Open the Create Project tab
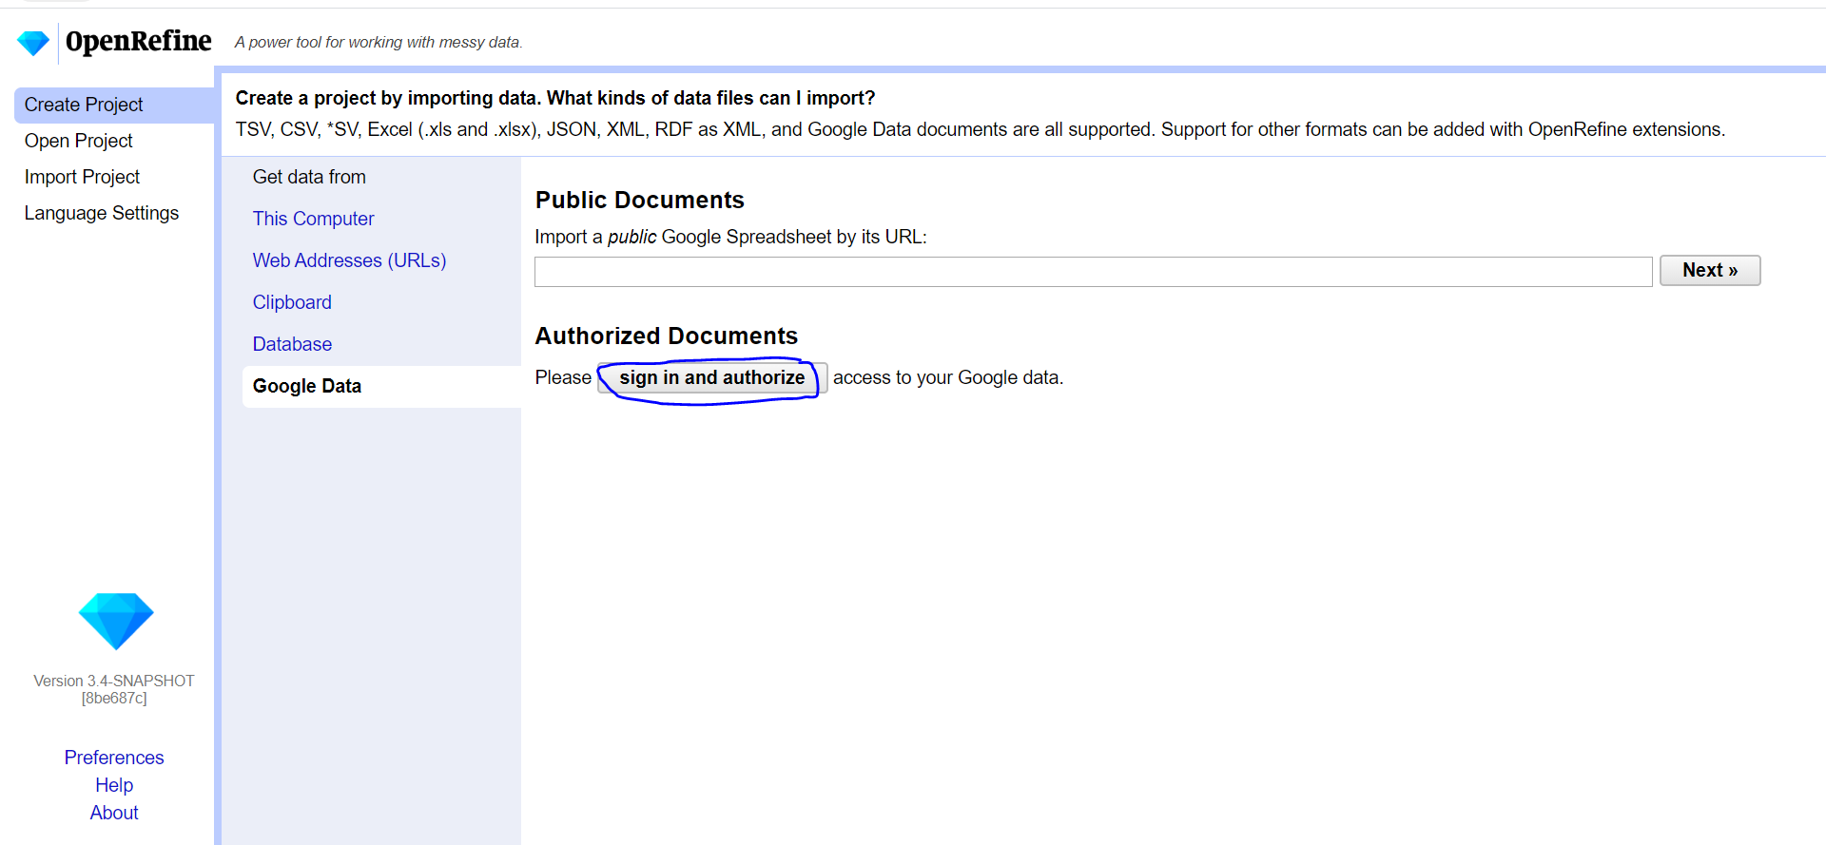The width and height of the screenshot is (1826, 845). click(114, 105)
